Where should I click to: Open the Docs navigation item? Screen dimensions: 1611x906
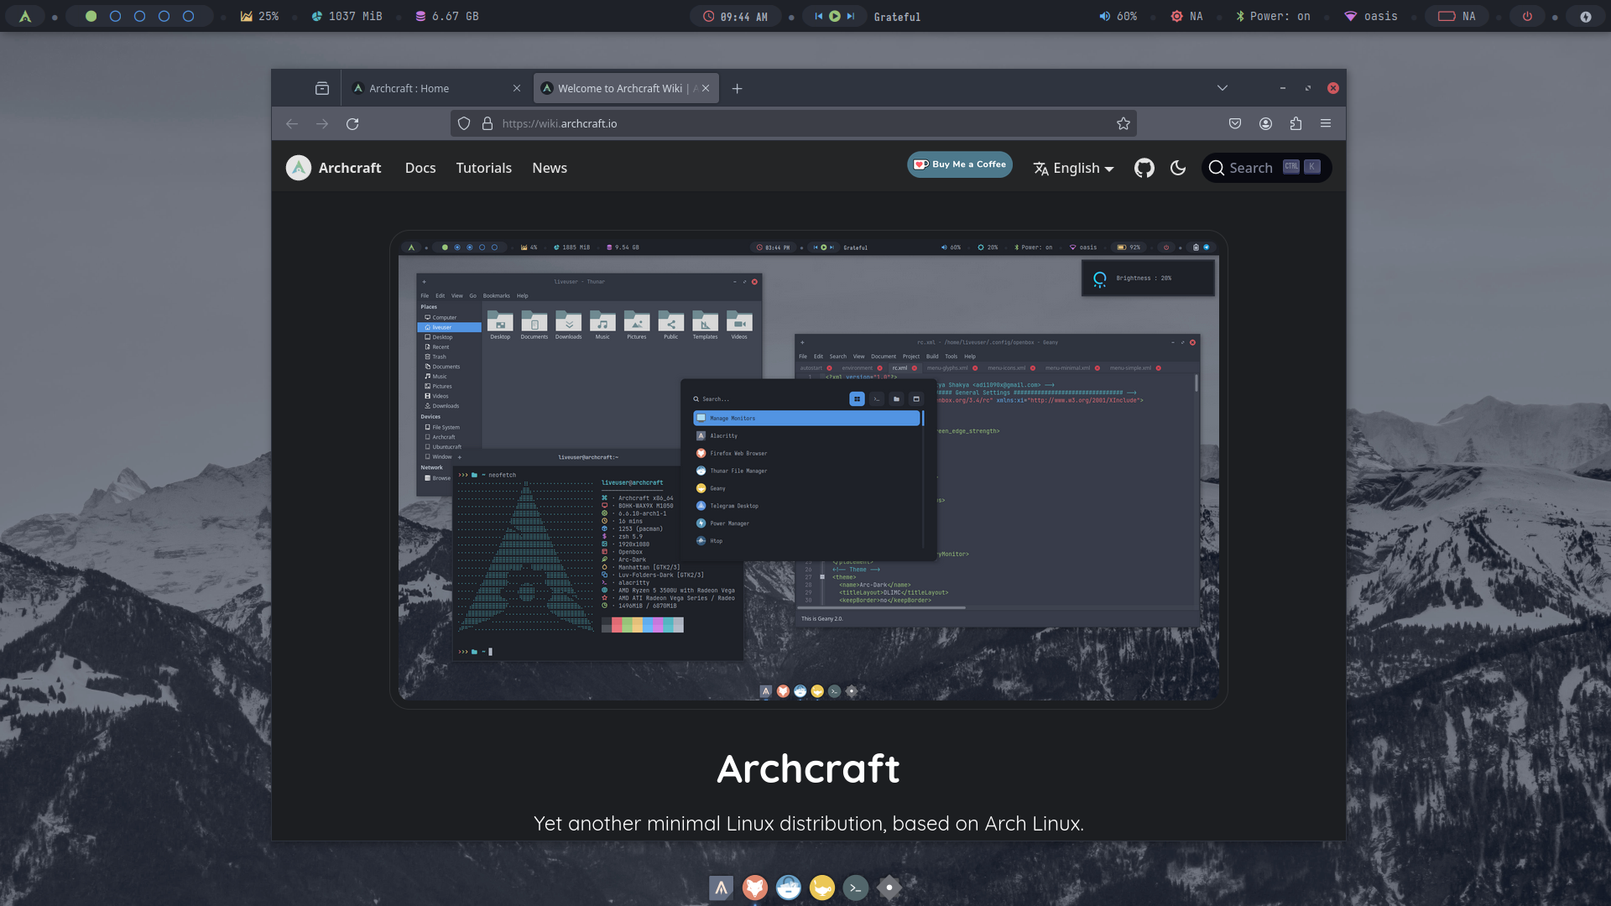point(420,168)
